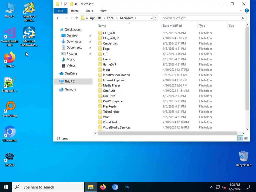
Task: Open MASH desktop shortcut
Action: click(10, 159)
